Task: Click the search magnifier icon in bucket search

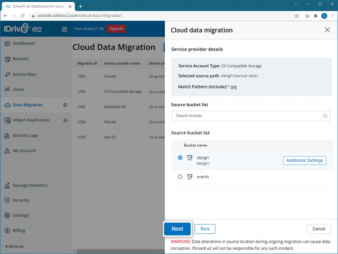Action: (325, 116)
